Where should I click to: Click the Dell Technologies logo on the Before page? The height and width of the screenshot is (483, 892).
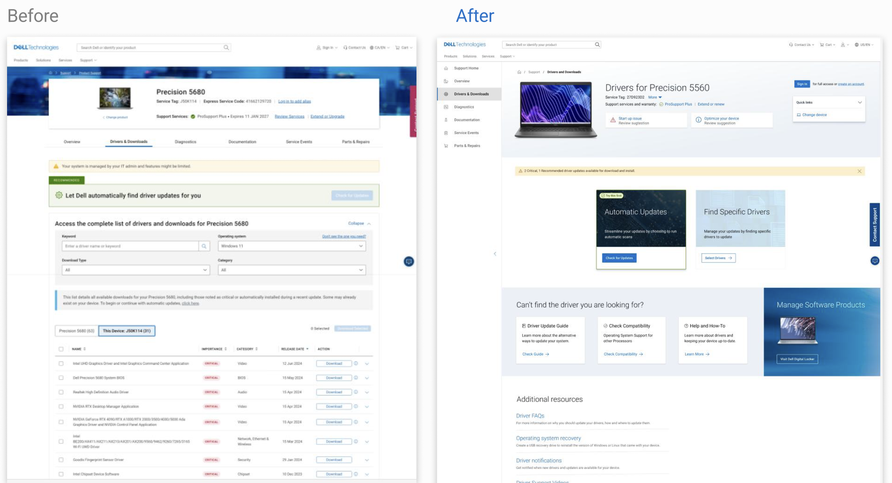(x=36, y=47)
